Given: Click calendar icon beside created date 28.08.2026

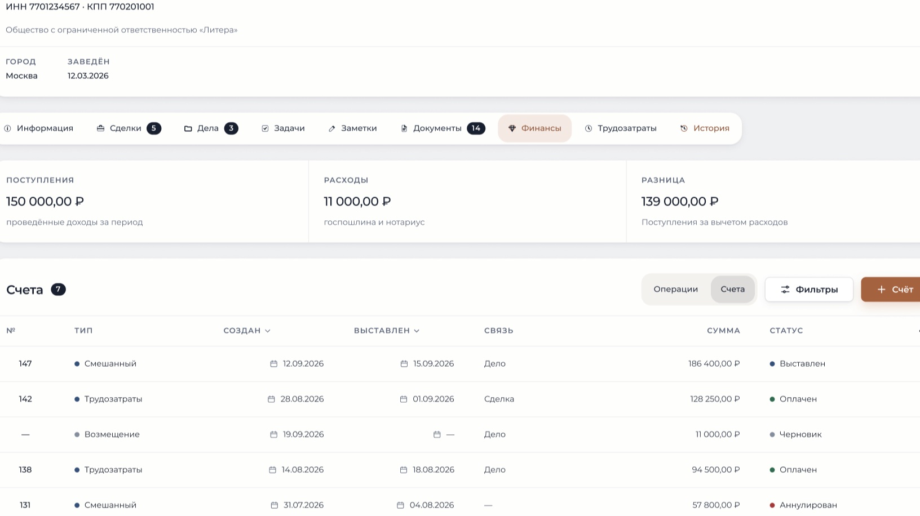Looking at the screenshot, I should 271,399.
